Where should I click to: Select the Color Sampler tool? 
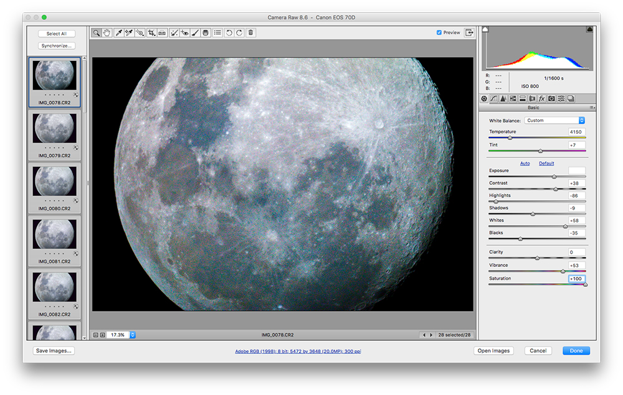point(129,32)
